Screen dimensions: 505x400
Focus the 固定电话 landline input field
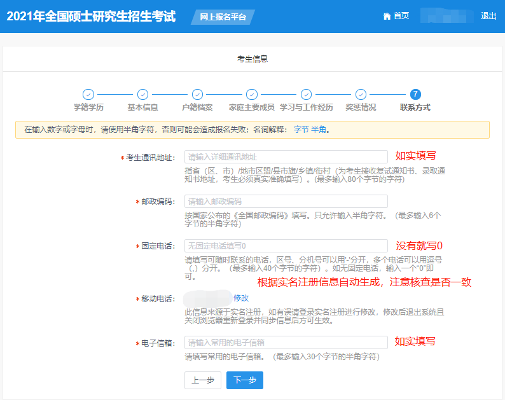pos(286,245)
